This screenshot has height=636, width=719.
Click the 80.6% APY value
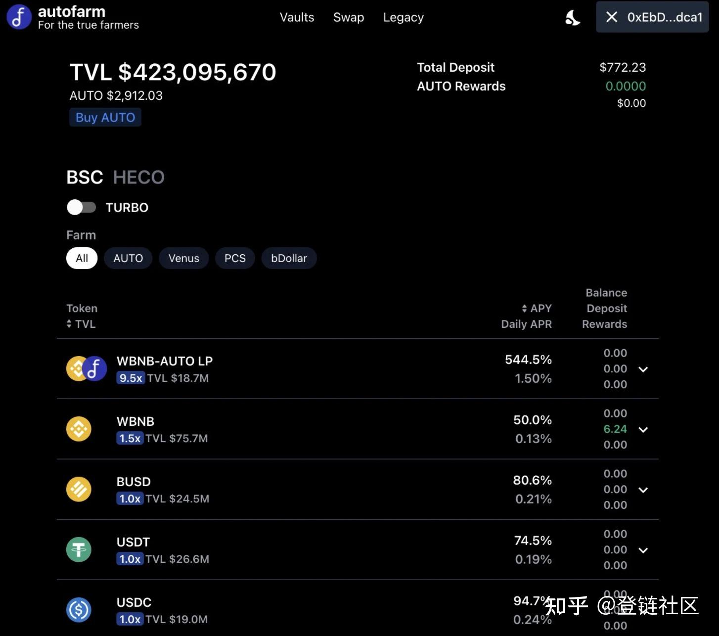click(533, 480)
